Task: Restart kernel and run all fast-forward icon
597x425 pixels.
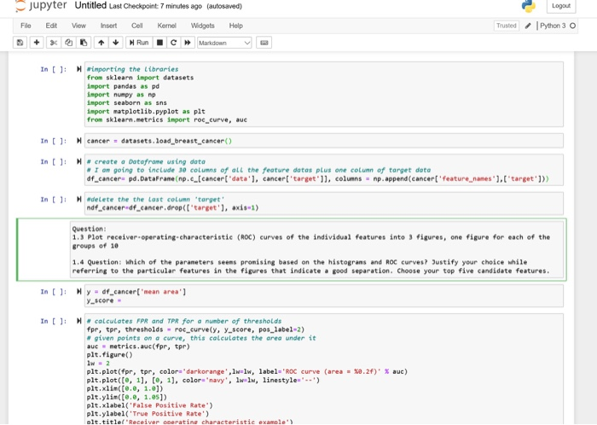Action: [x=188, y=43]
